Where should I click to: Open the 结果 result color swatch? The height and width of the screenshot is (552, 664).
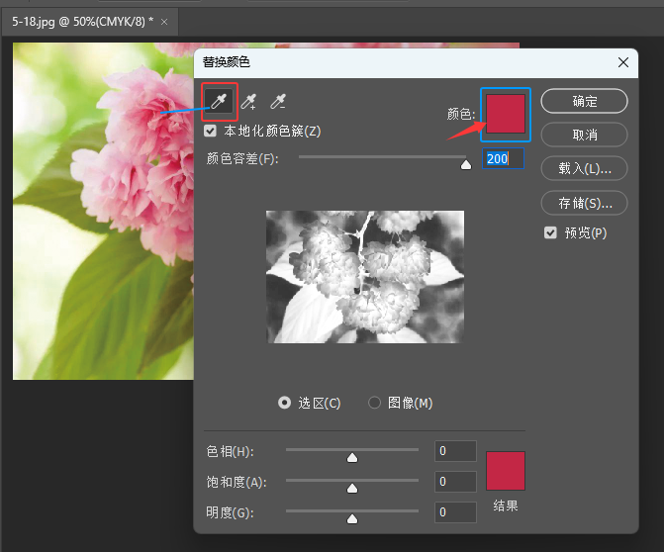506,471
